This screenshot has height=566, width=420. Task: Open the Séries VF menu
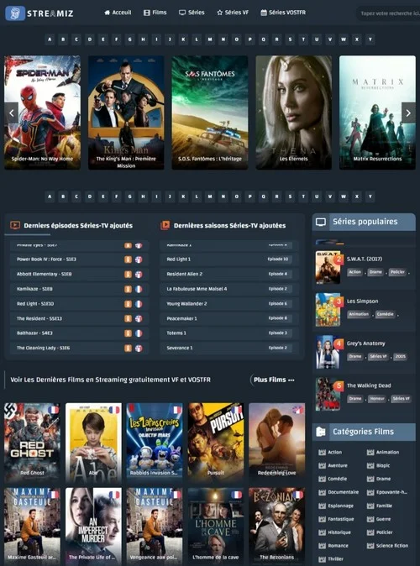click(233, 13)
